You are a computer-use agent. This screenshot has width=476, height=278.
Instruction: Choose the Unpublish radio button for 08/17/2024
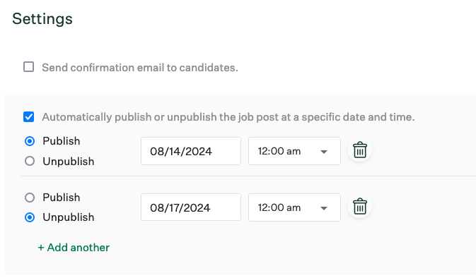point(30,217)
